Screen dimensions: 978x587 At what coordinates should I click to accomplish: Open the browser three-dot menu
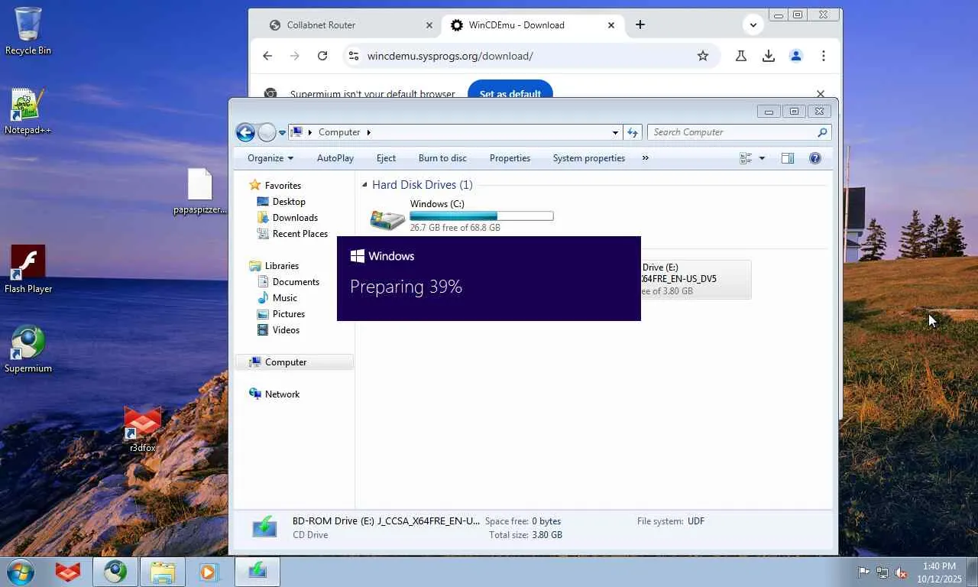pyautogui.click(x=824, y=56)
